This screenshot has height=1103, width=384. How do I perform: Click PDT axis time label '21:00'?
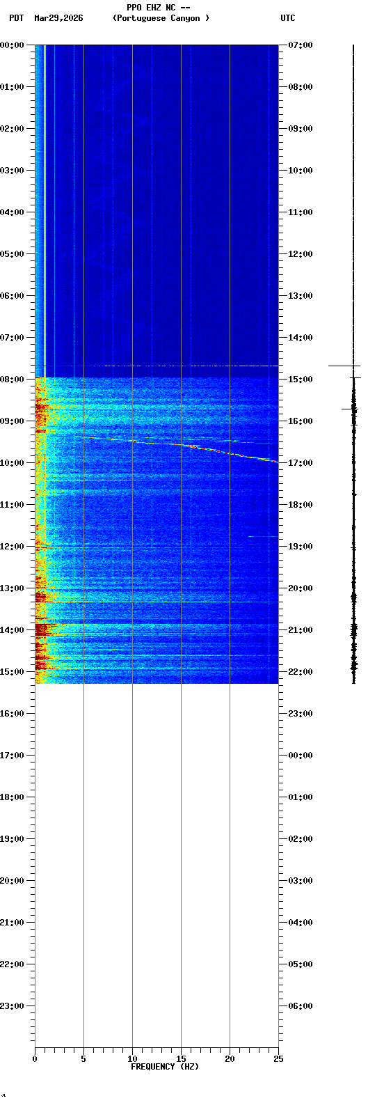pyautogui.click(x=12, y=923)
